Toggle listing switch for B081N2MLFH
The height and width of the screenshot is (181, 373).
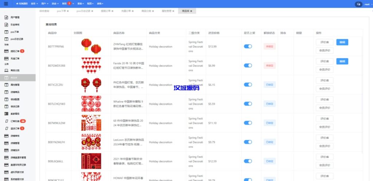248,142
